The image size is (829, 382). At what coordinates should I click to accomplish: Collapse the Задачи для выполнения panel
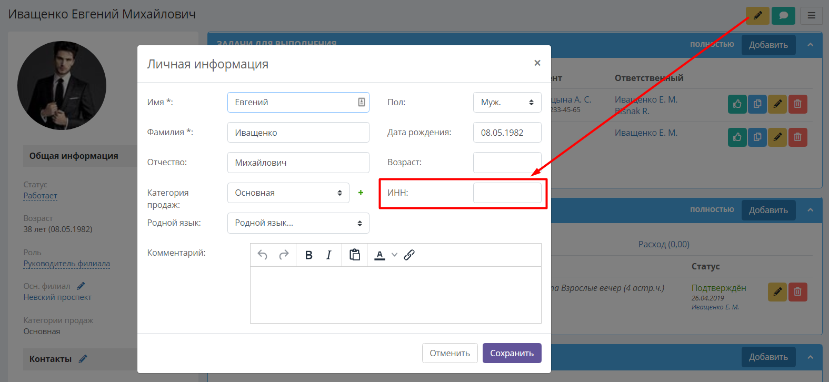(810, 45)
